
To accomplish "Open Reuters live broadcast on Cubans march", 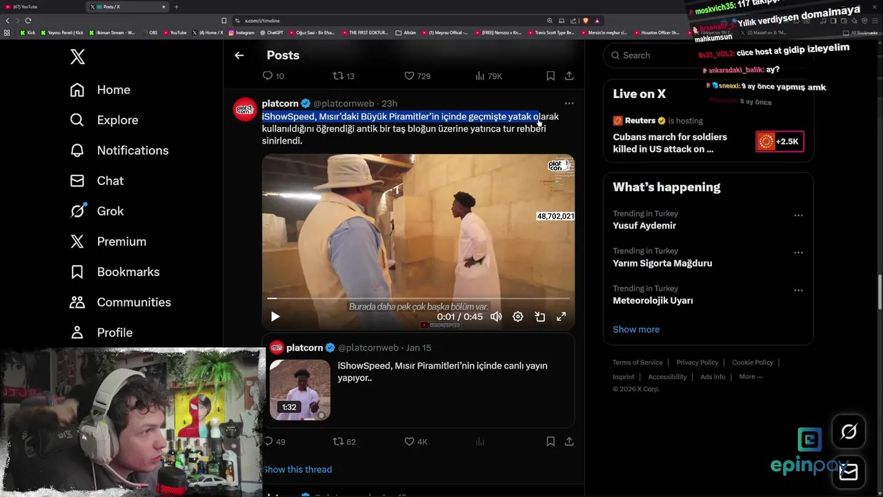I will click(x=669, y=143).
